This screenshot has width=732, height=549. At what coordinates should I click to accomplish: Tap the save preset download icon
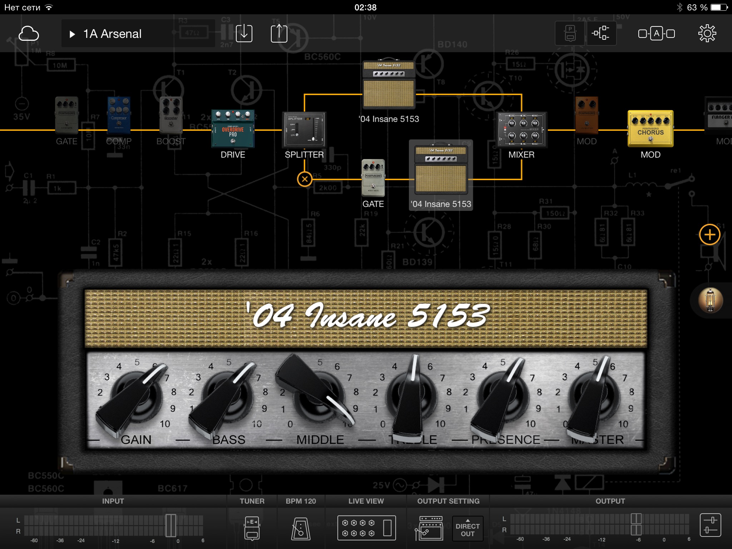[x=244, y=34]
